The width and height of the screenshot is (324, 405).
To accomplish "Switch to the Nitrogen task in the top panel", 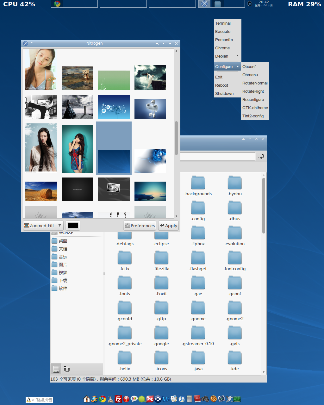I will (204, 4).
